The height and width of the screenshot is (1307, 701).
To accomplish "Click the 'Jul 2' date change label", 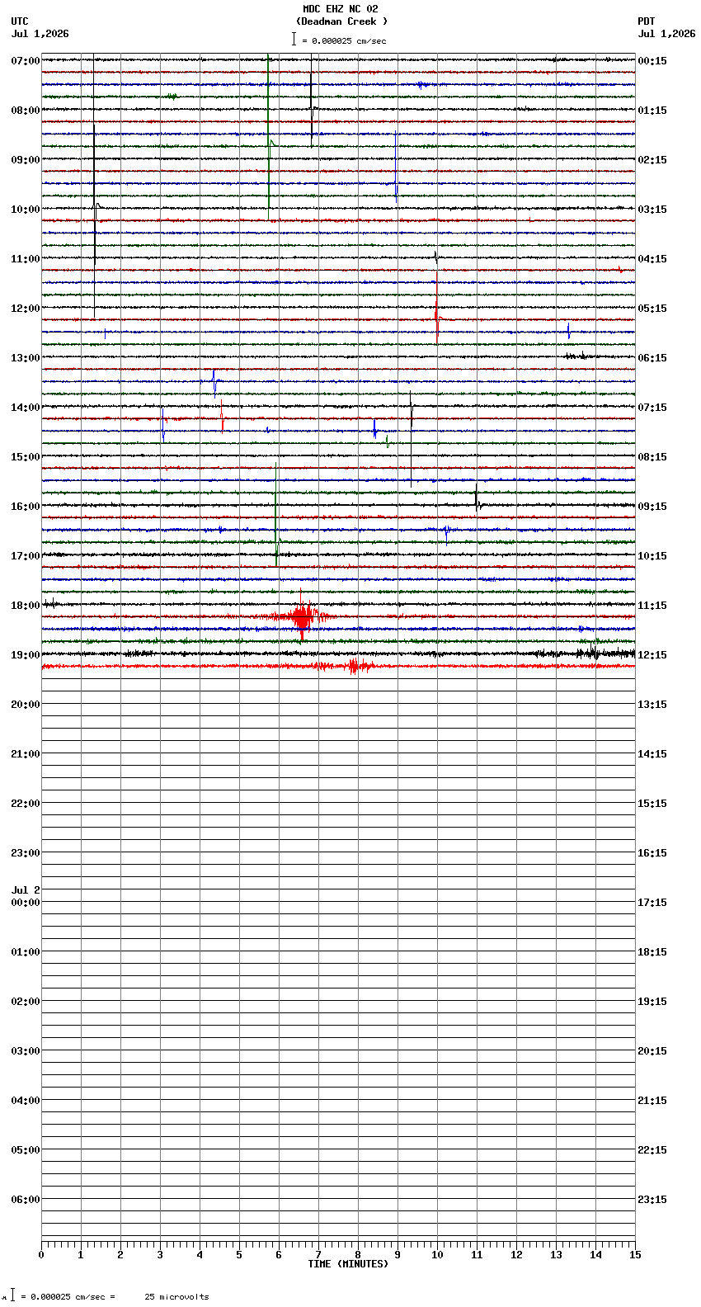I will pyautogui.click(x=26, y=890).
